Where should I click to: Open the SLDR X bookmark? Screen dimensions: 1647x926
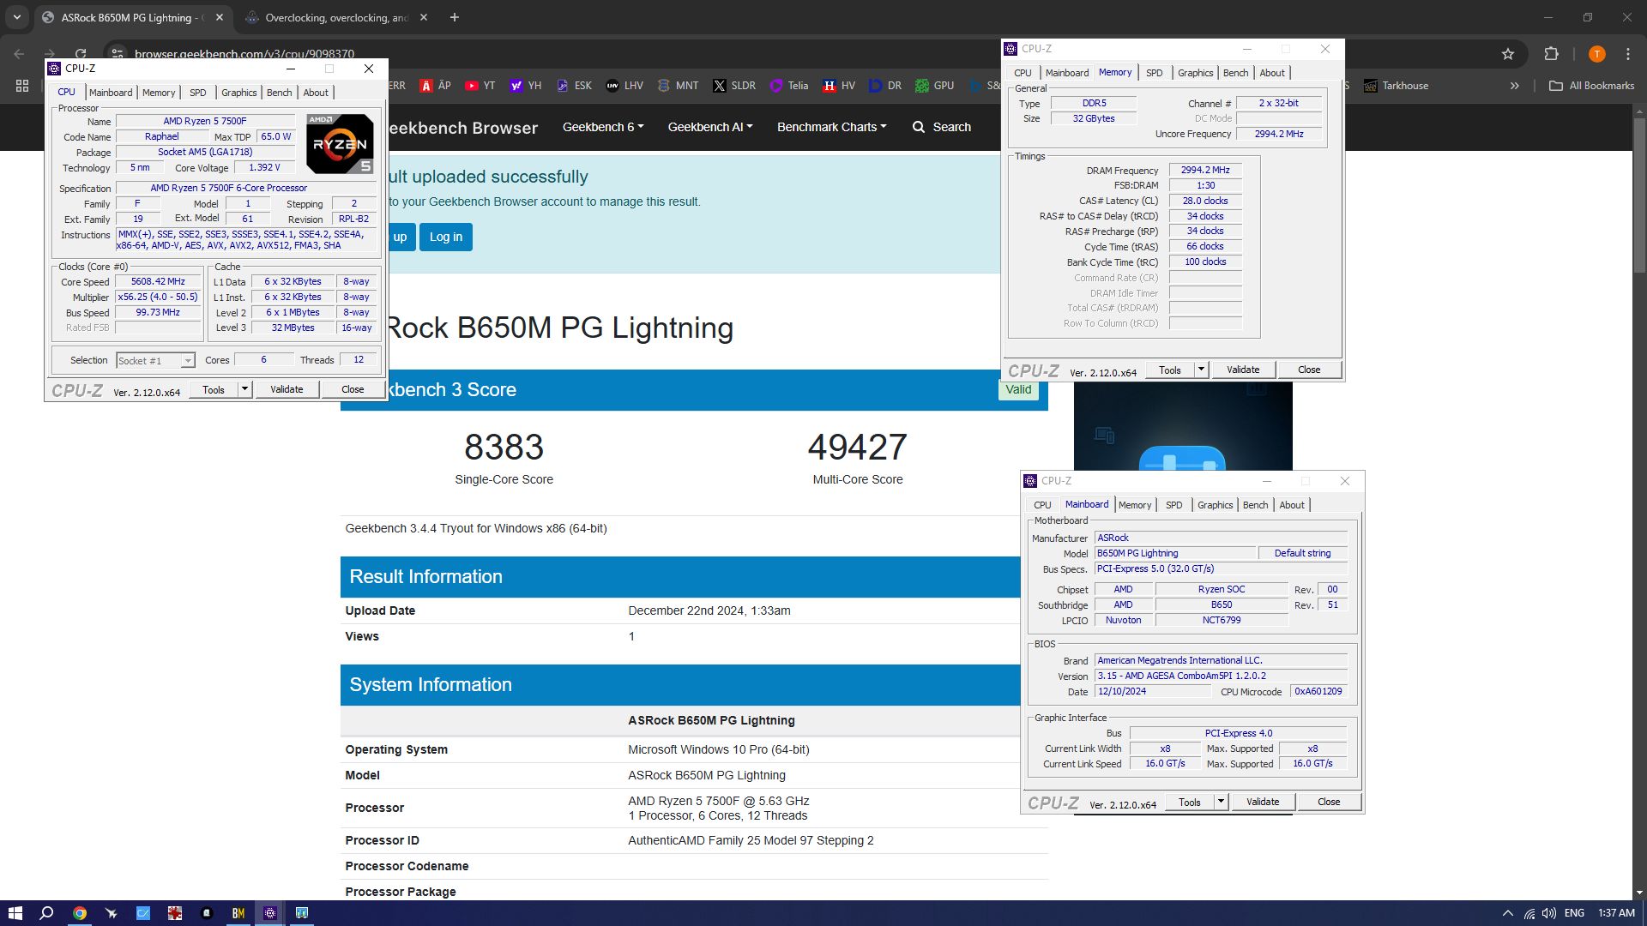click(x=734, y=86)
